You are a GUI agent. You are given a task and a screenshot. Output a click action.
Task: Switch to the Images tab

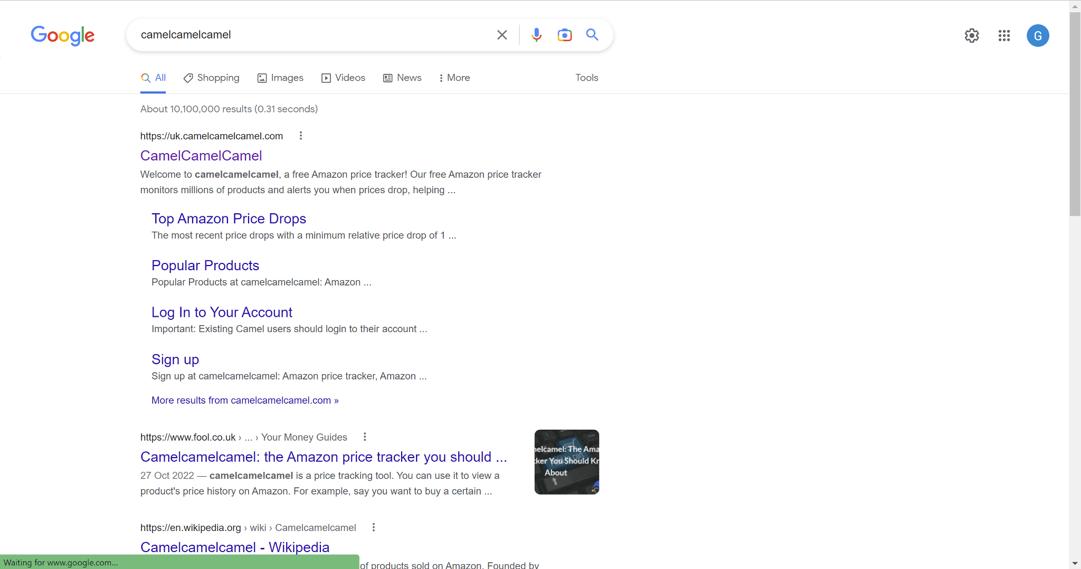point(280,78)
